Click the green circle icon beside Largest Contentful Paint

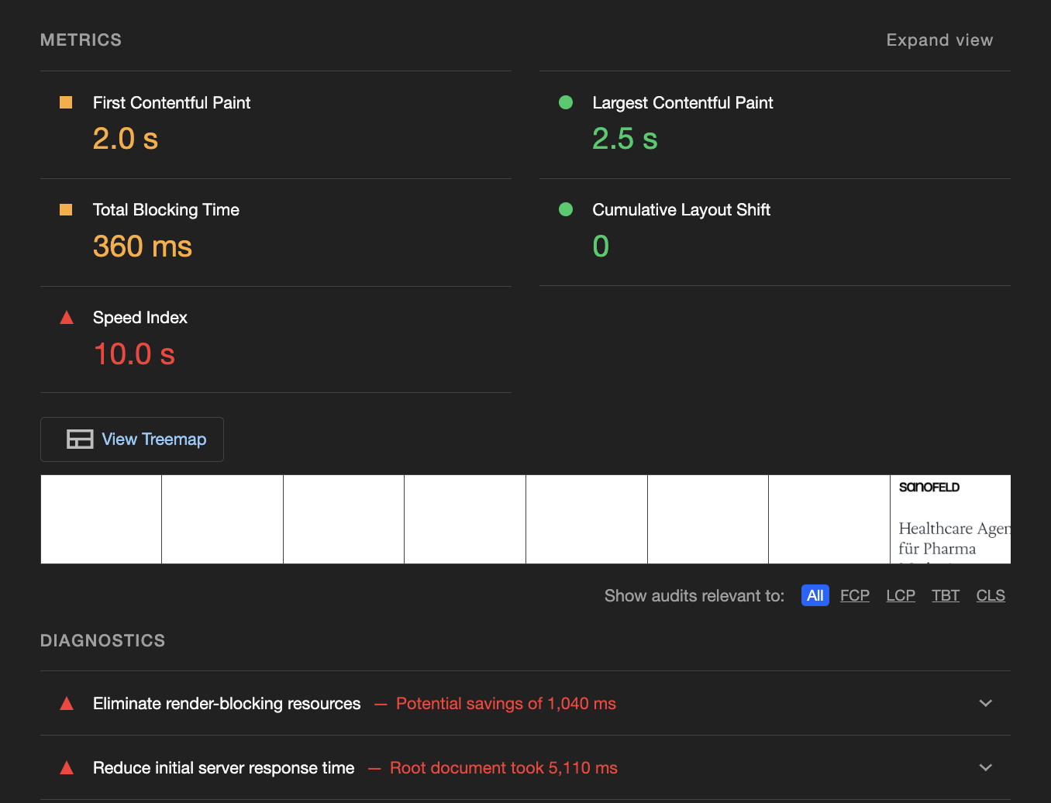(x=566, y=102)
